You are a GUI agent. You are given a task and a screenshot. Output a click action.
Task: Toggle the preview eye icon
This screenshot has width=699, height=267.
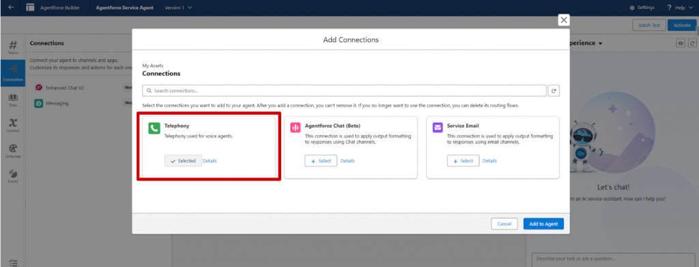click(x=681, y=43)
